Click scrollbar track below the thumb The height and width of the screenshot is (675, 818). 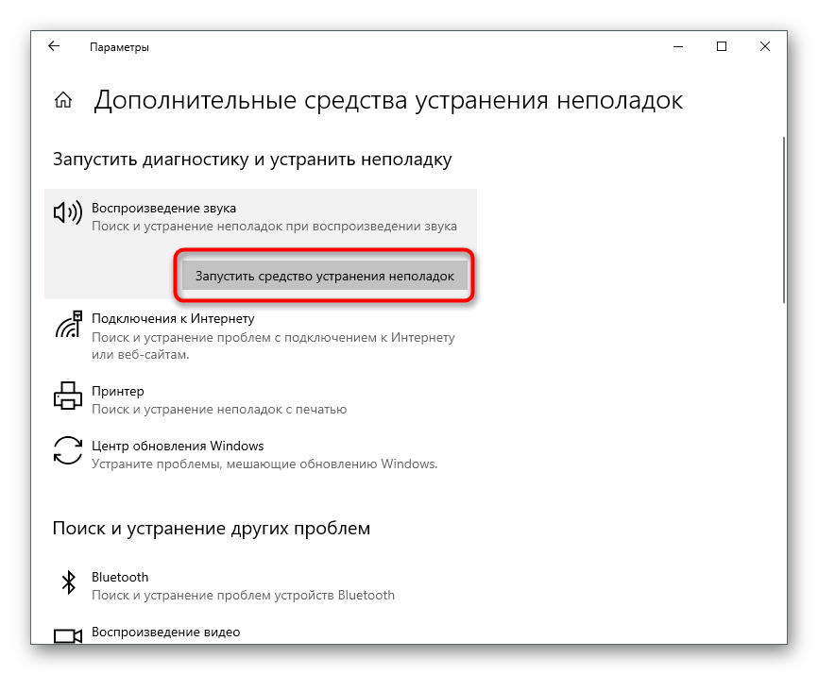click(783, 472)
